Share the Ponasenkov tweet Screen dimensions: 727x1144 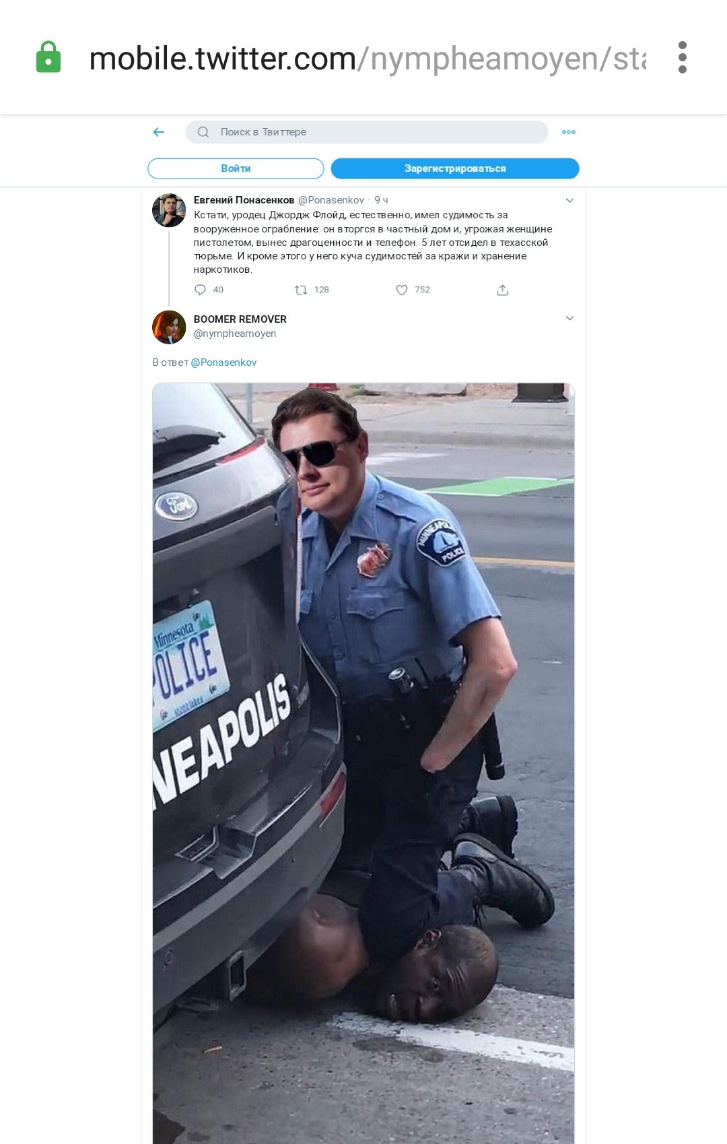(502, 290)
